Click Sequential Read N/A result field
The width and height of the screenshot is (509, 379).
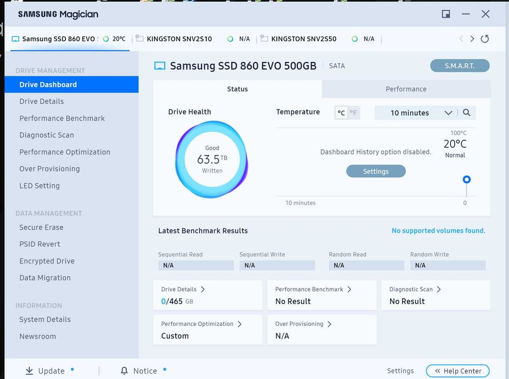tap(196, 266)
